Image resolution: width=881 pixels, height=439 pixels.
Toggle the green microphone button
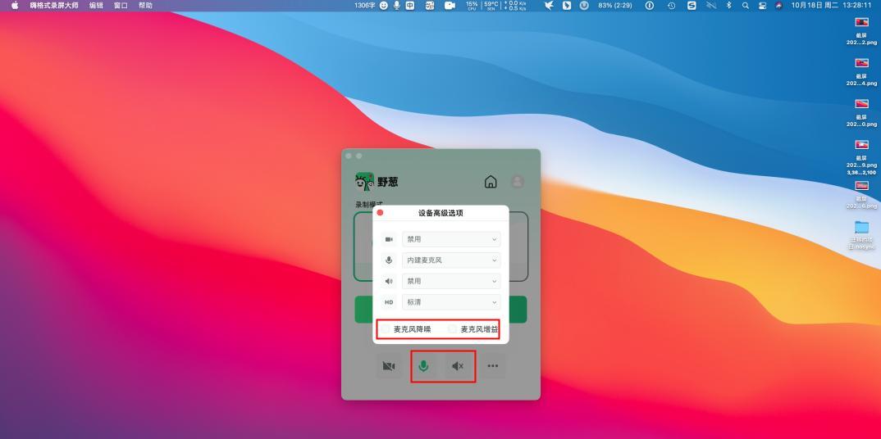(423, 366)
